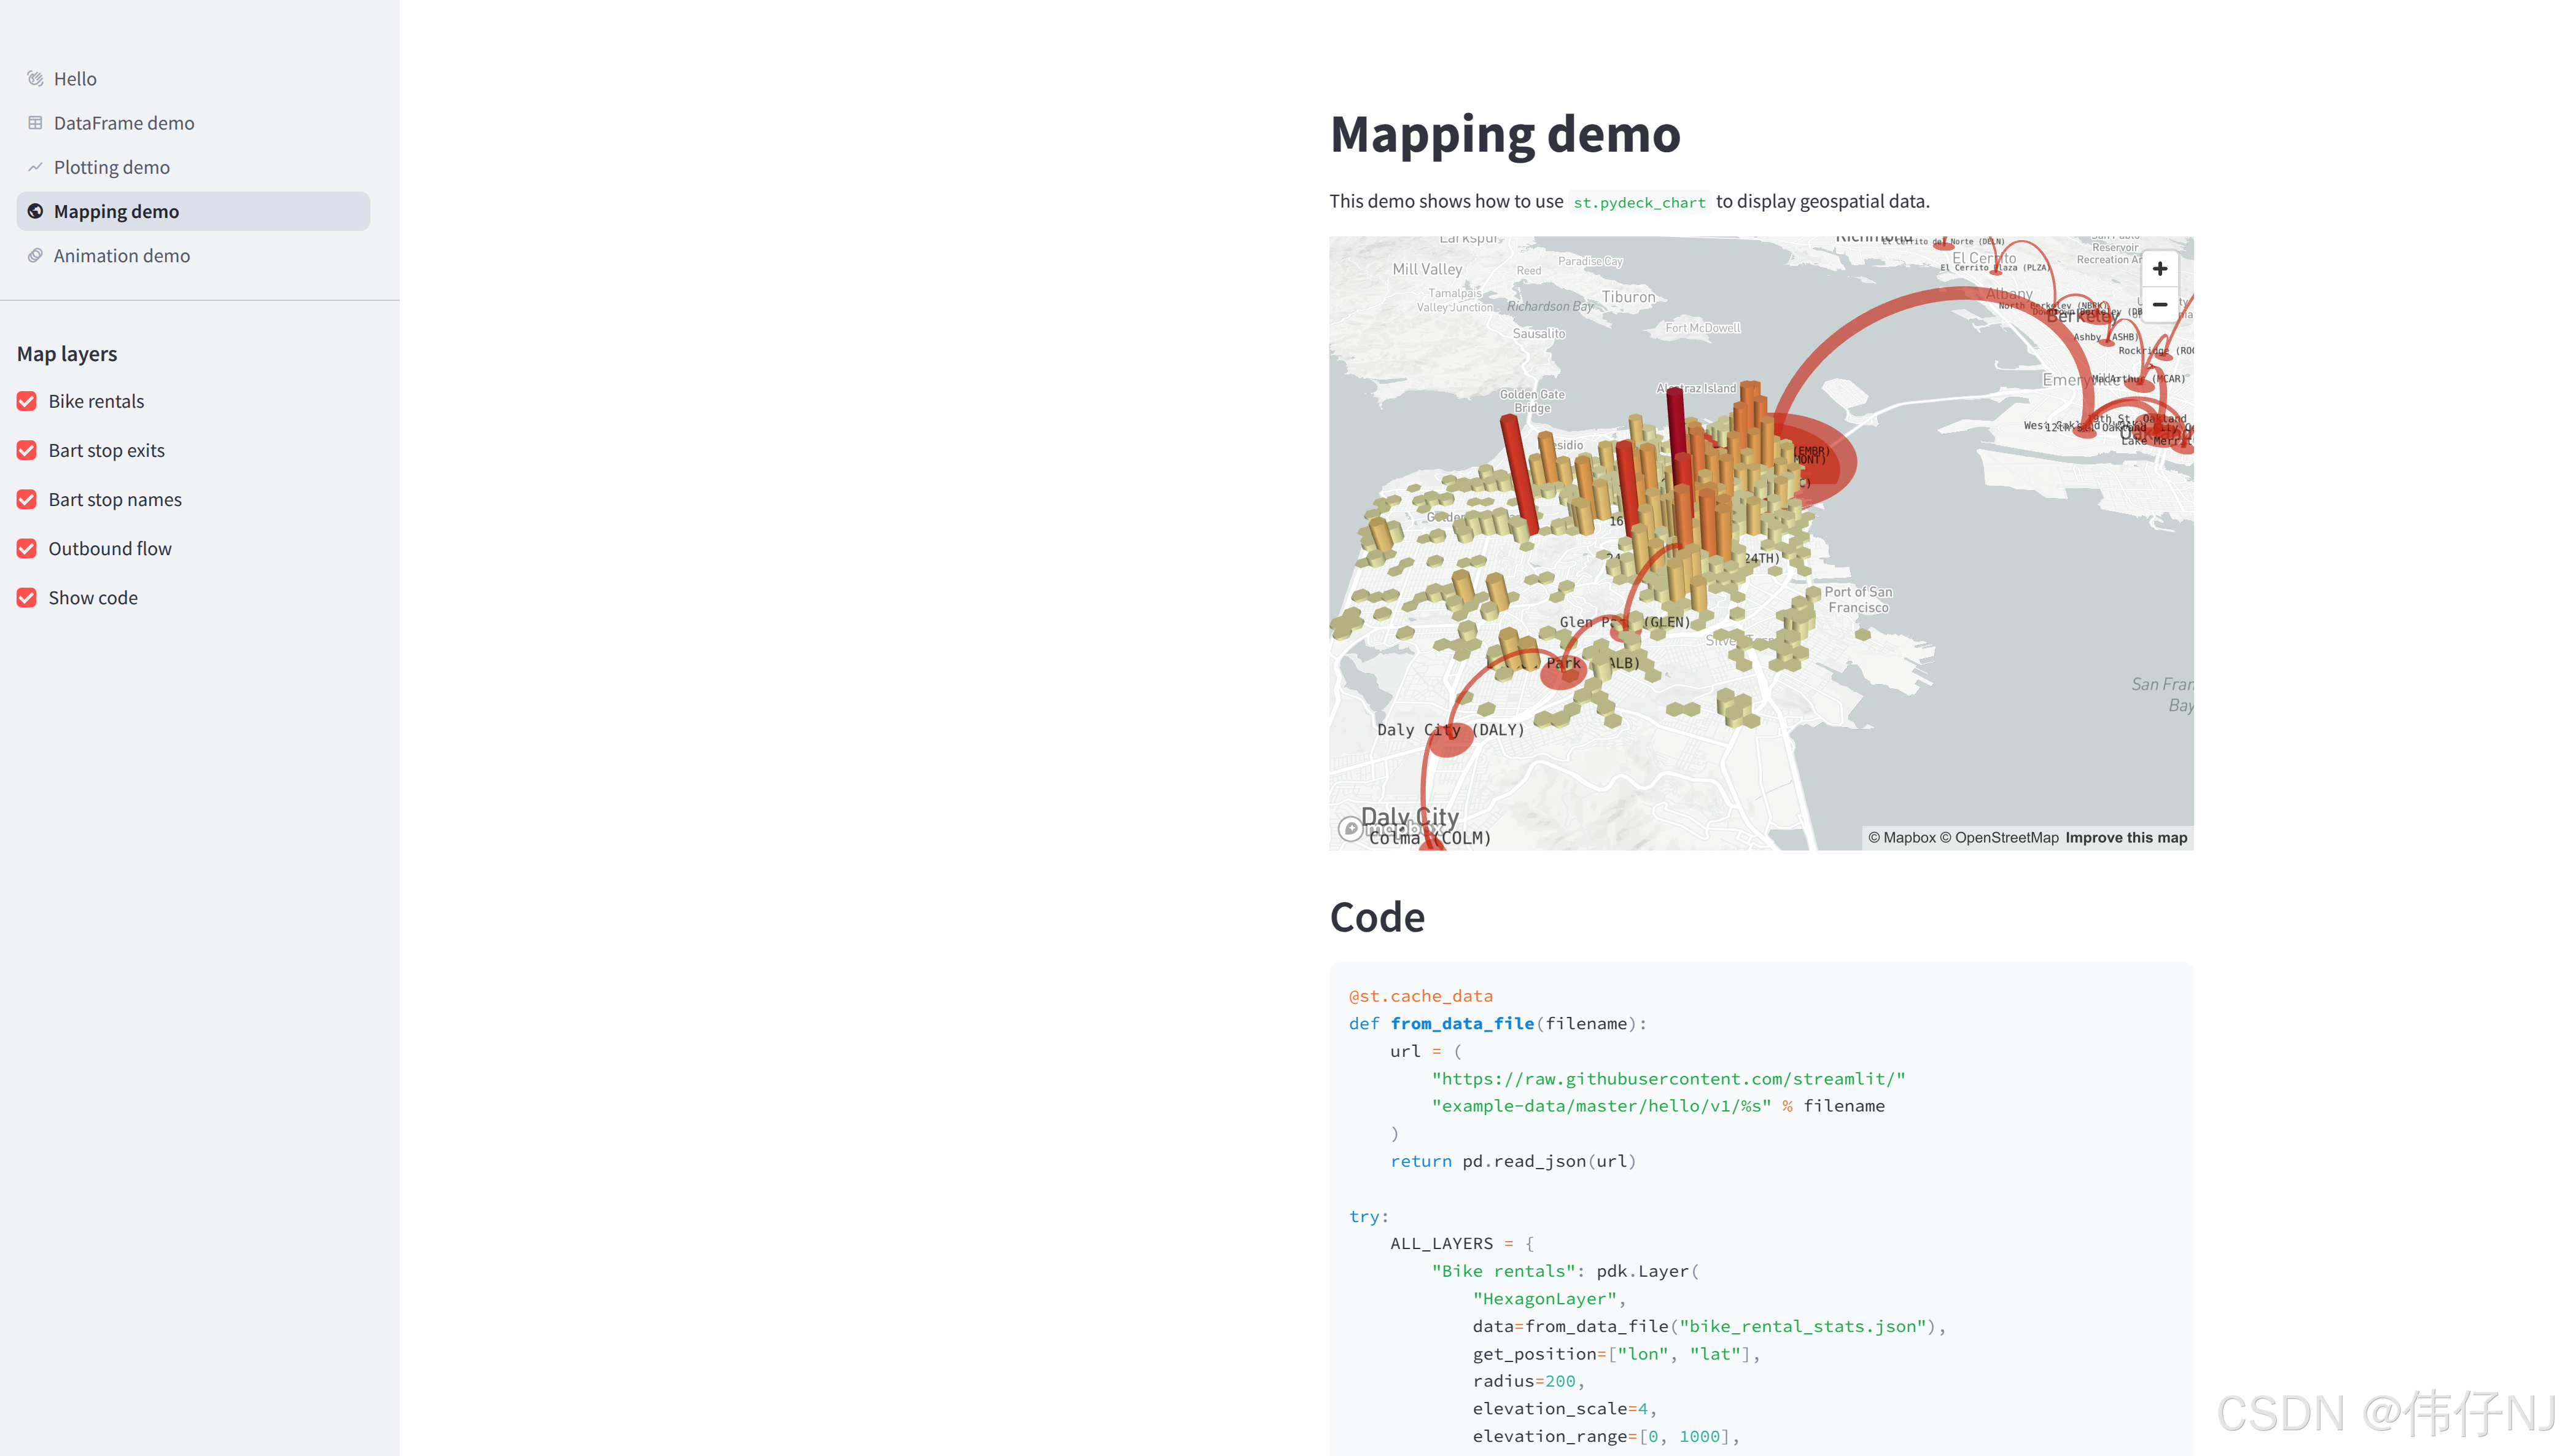
Task: Turn off the Outbound flow layer
Action: [27, 548]
